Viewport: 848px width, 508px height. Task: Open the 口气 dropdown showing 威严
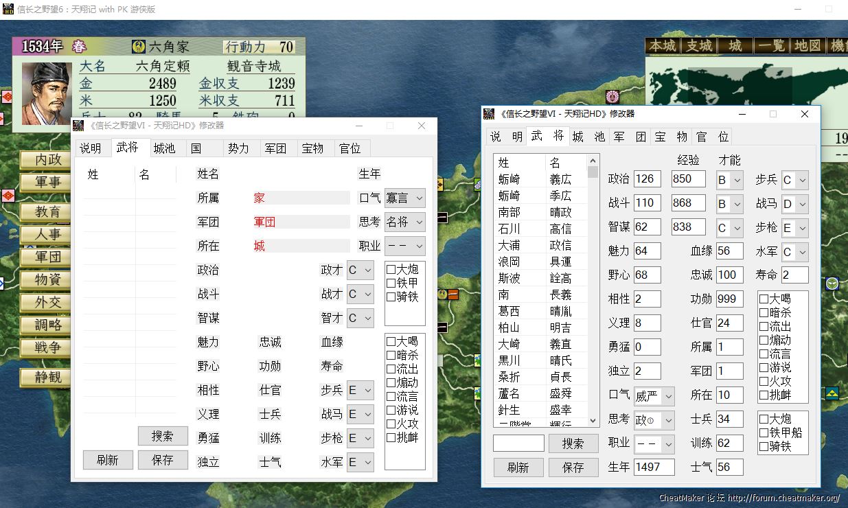[x=654, y=395]
